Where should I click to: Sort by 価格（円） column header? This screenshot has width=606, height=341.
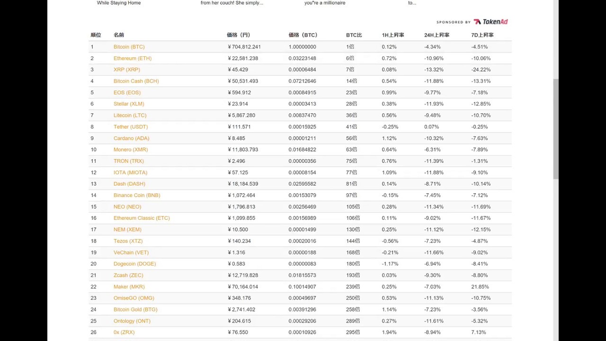pyautogui.click(x=238, y=35)
